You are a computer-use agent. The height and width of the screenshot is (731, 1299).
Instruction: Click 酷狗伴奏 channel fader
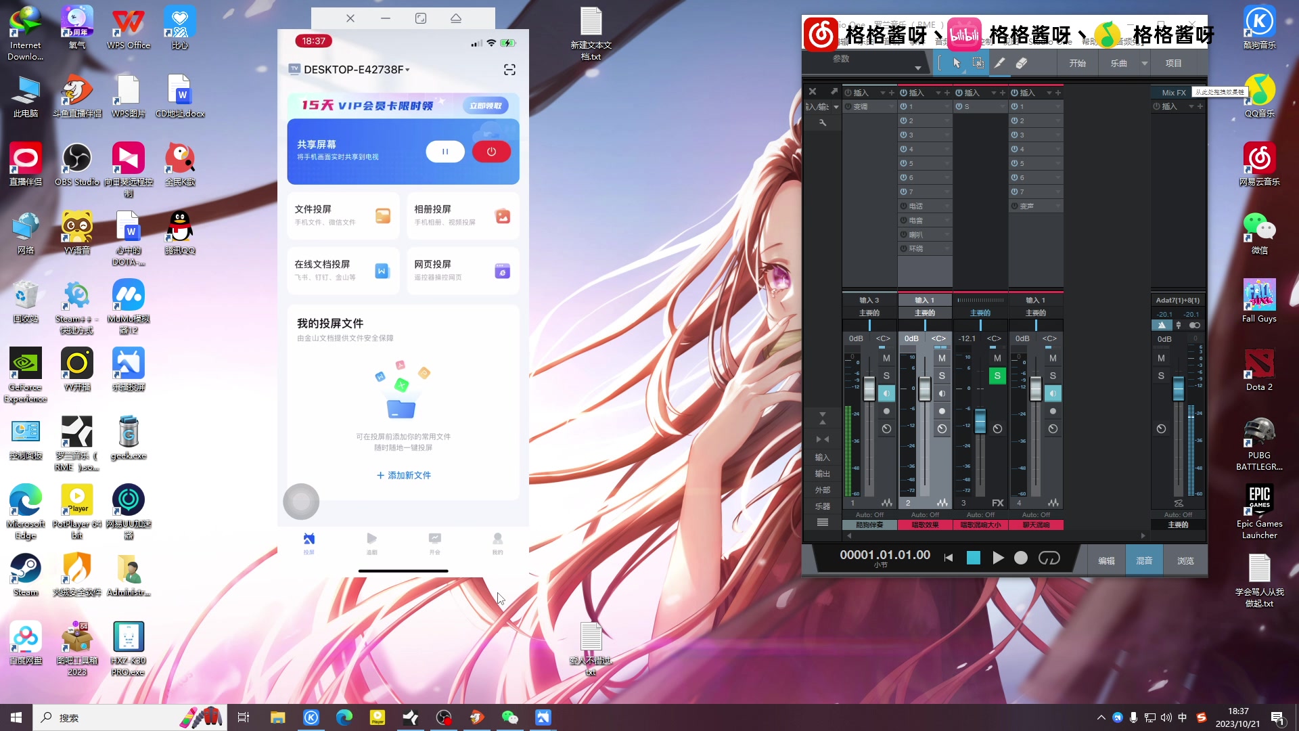pos(869,389)
